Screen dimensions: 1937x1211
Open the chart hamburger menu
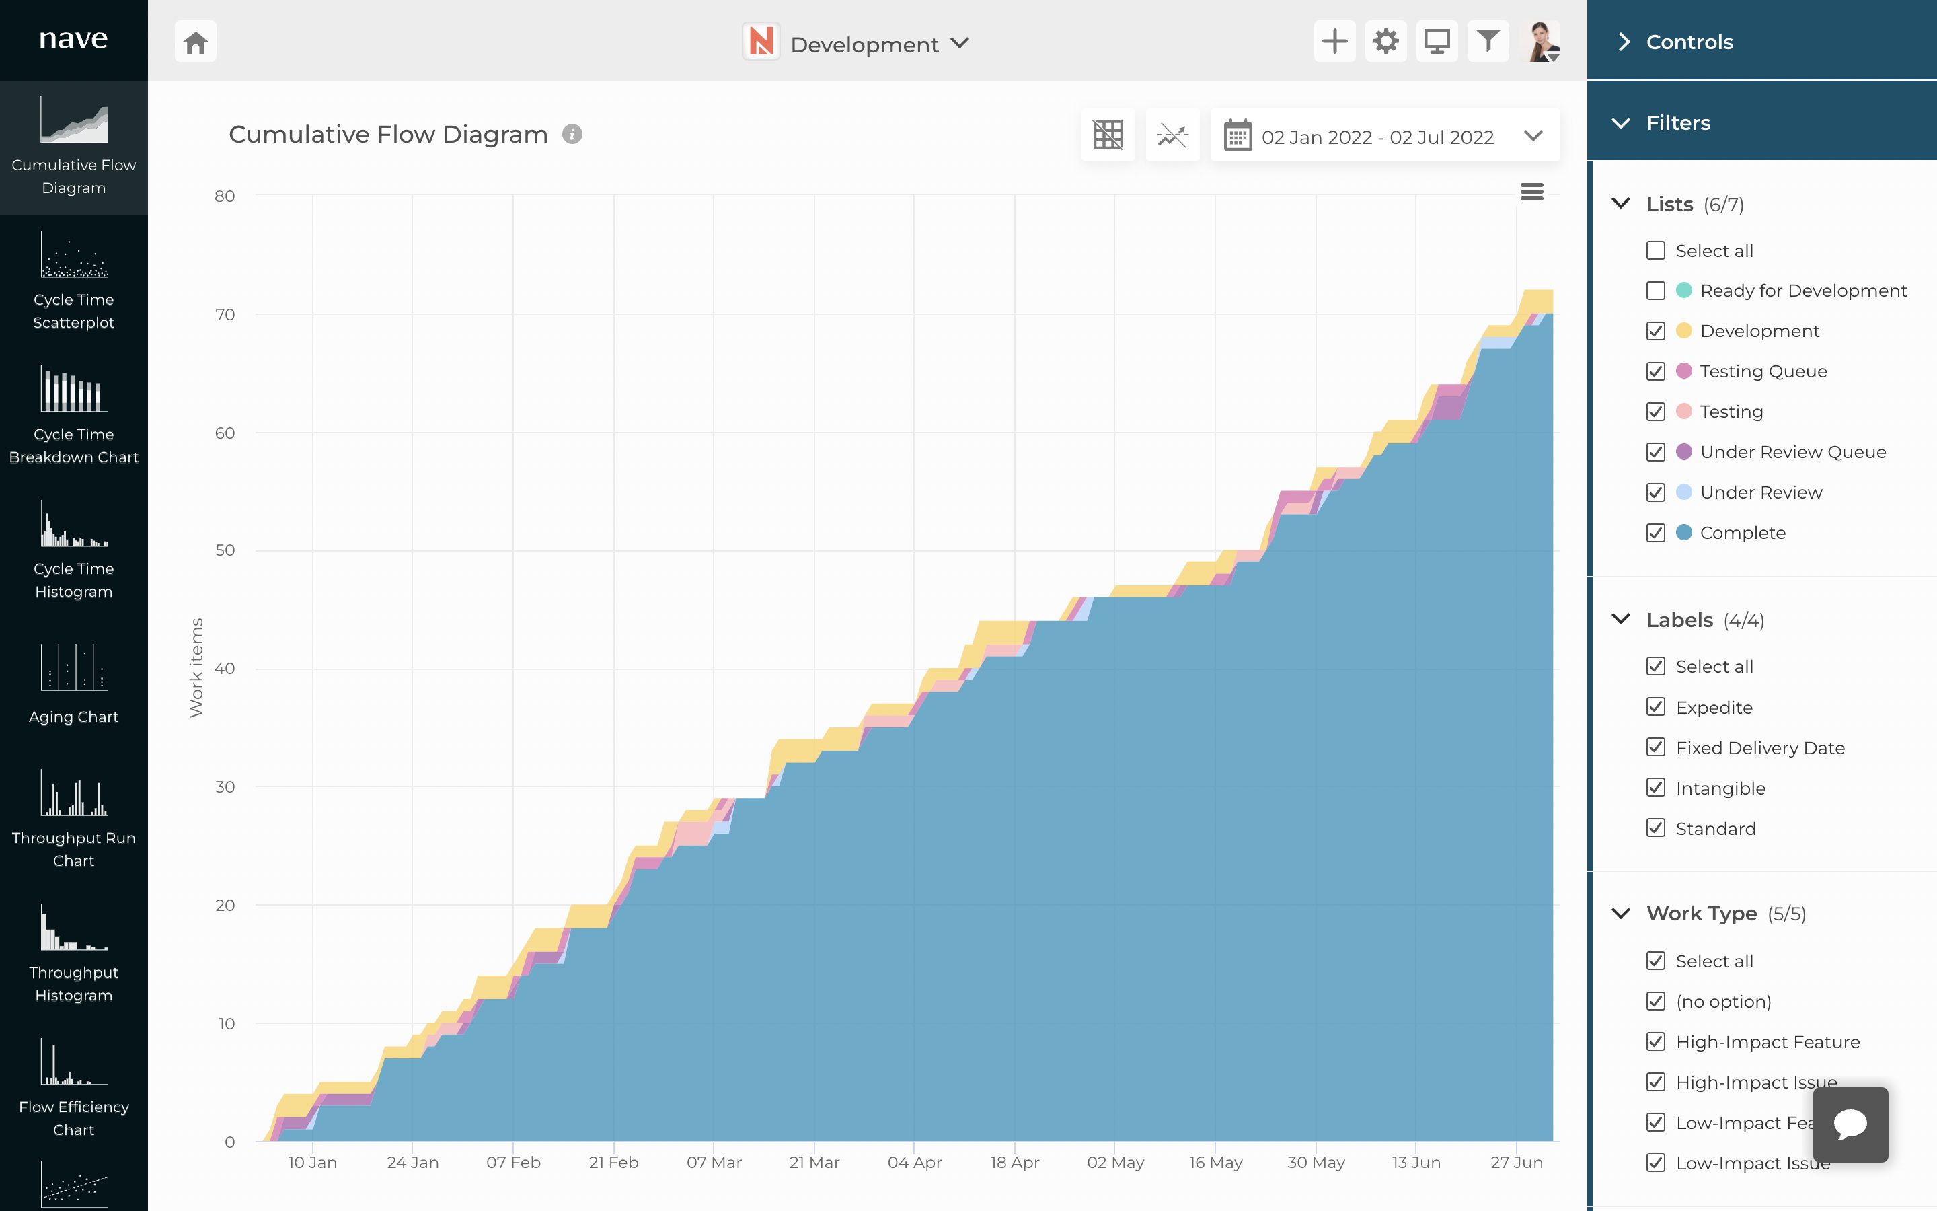click(1531, 192)
